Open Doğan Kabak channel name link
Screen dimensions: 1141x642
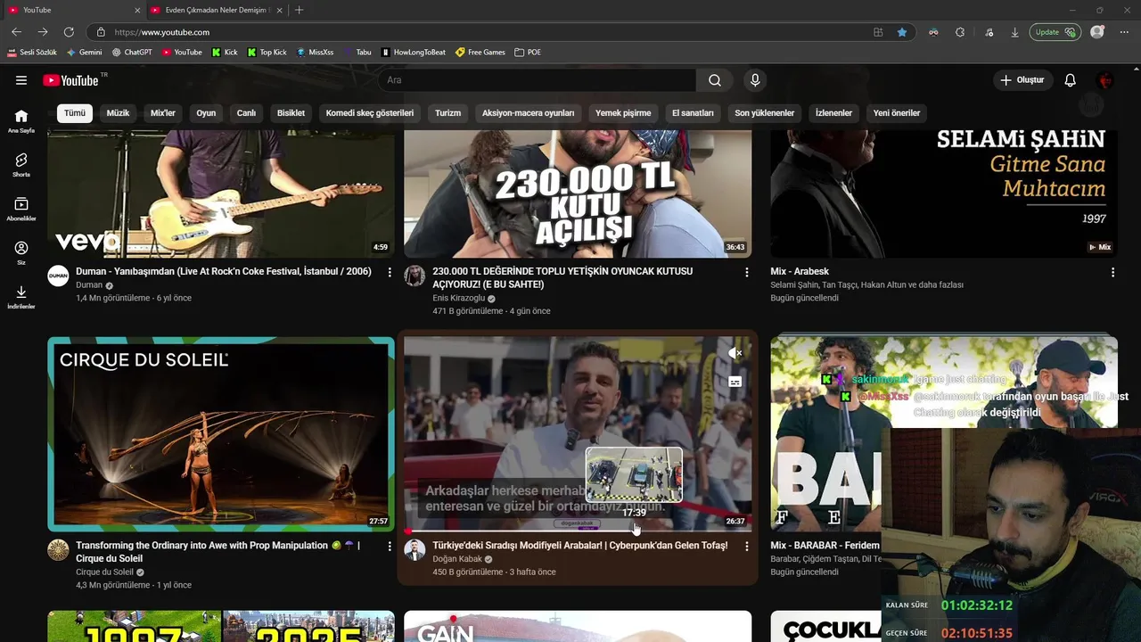(x=456, y=559)
